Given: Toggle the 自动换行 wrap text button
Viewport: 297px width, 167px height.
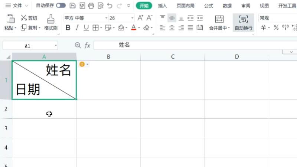Looking at the screenshot, I should point(244,23).
